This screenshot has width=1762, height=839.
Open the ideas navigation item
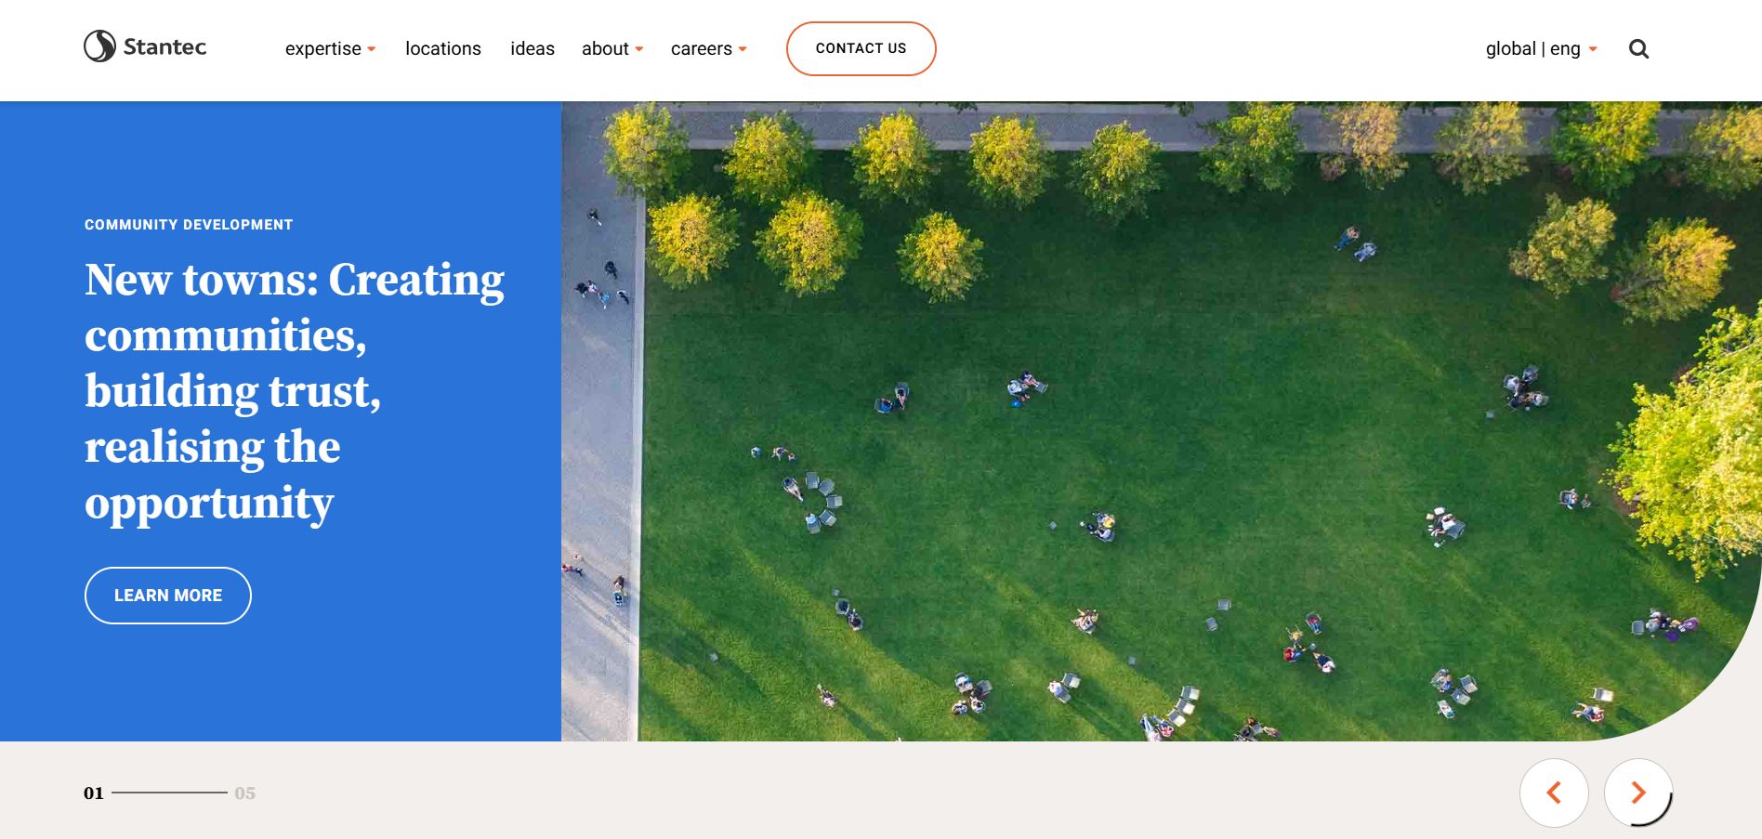pyautogui.click(x=532, y=48)
